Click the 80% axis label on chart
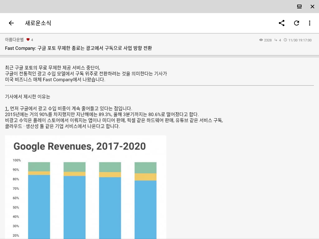This screenshot has width=319, height=239. (16, 179)
